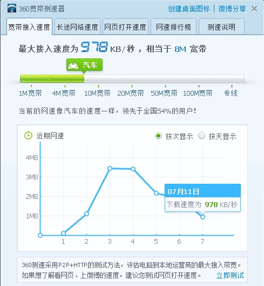
Task: Click the recent speed clock icon
Action: (28, 136)
